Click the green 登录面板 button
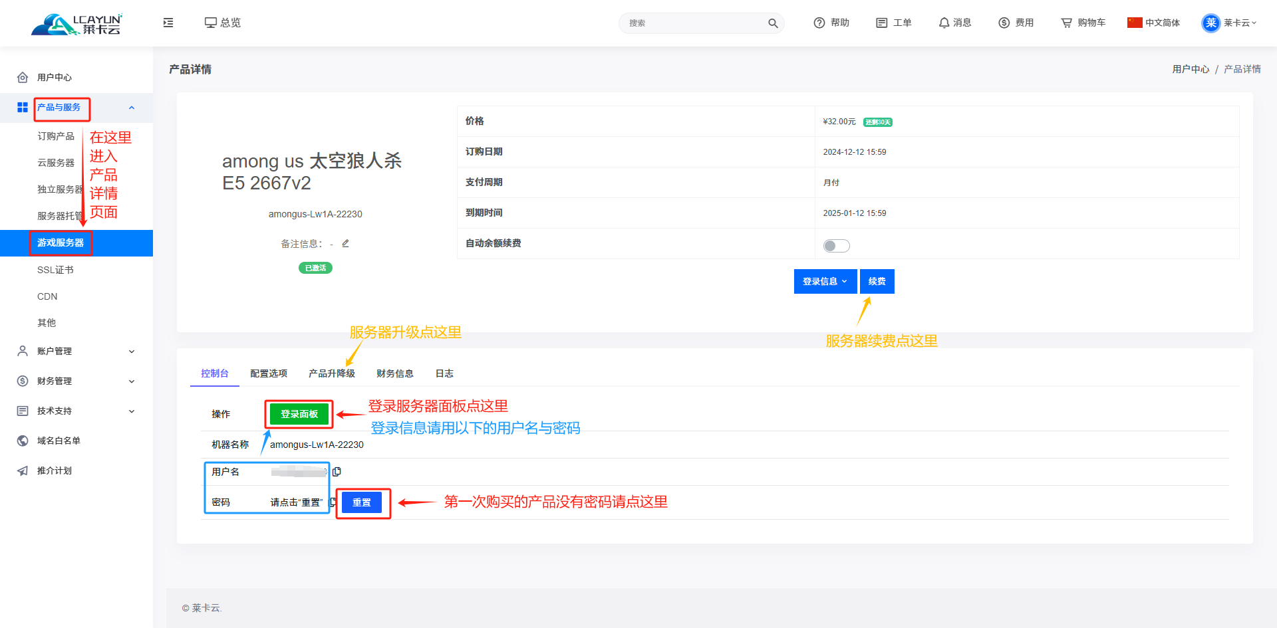Image resolution: width=1277 pixels, height=628 pixels. [x=299, y=414]
